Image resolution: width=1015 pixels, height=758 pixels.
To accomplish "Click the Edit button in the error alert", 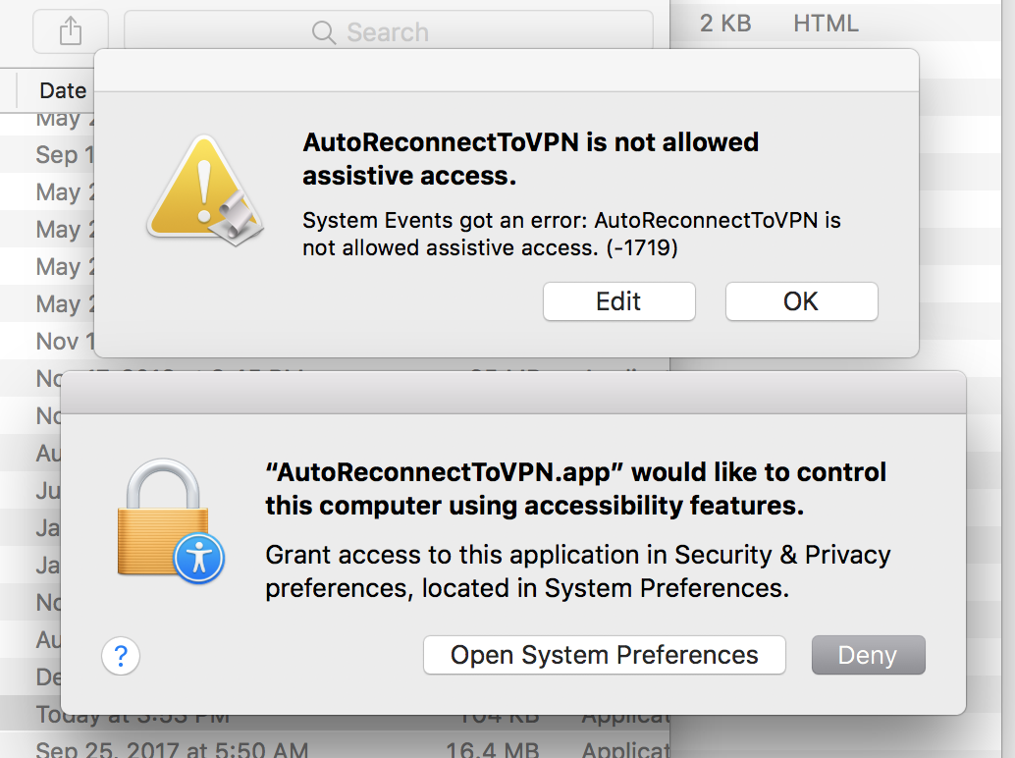I will coord(618,301).
